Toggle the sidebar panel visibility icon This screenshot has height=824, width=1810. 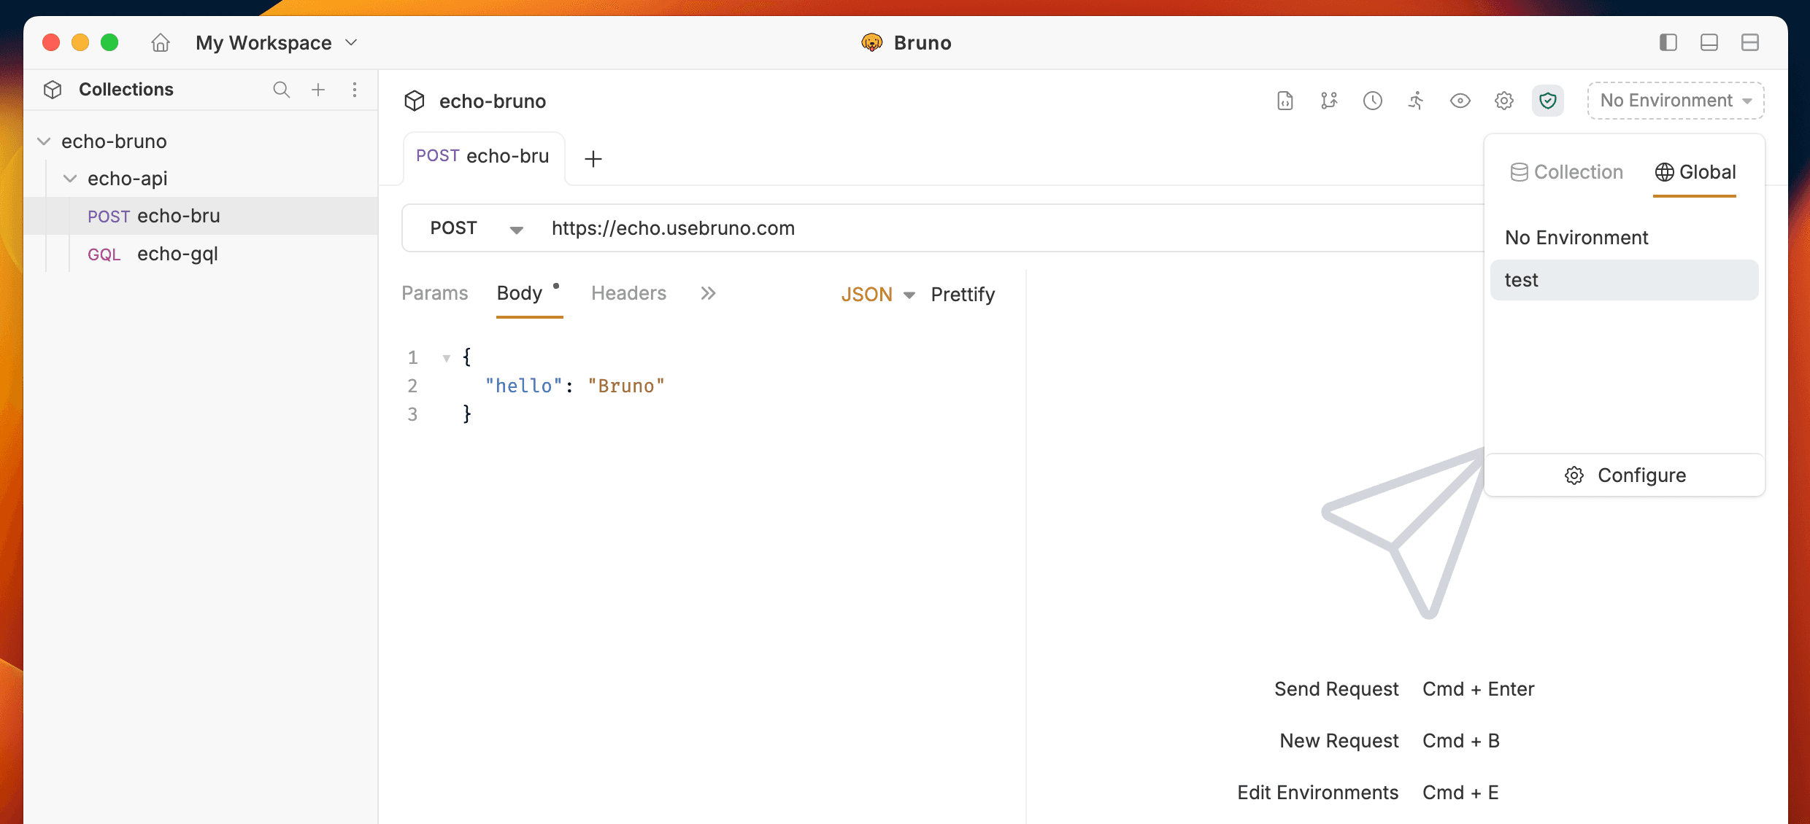click(1668, 43)
